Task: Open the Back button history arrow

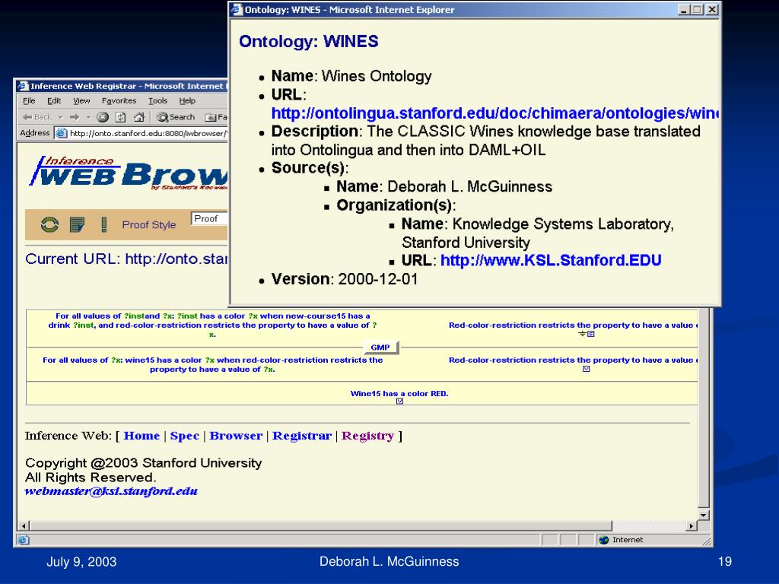Action: click(61, 118)
